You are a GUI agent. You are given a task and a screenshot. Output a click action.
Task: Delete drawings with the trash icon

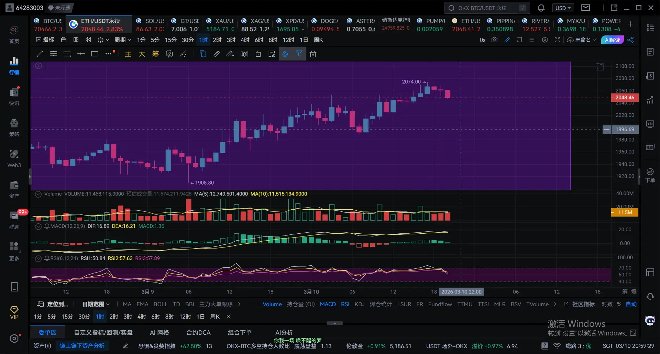(x=313, y=54)
